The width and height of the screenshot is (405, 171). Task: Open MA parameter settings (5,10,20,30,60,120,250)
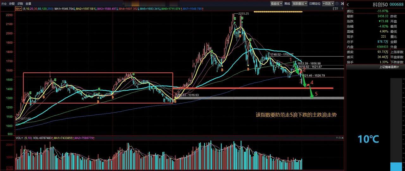click(x=37, y=9)
